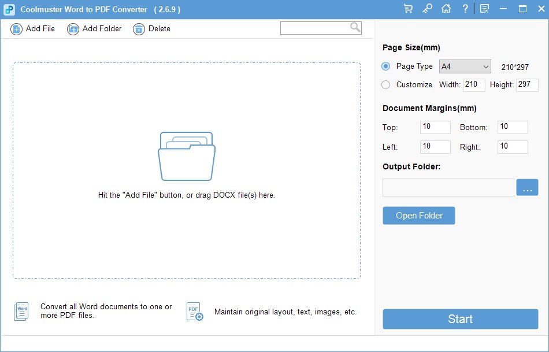This screenshot has height=352, width=549.
Task: Click the feedback note icon in title bar
Action: [x=484, y=9]
